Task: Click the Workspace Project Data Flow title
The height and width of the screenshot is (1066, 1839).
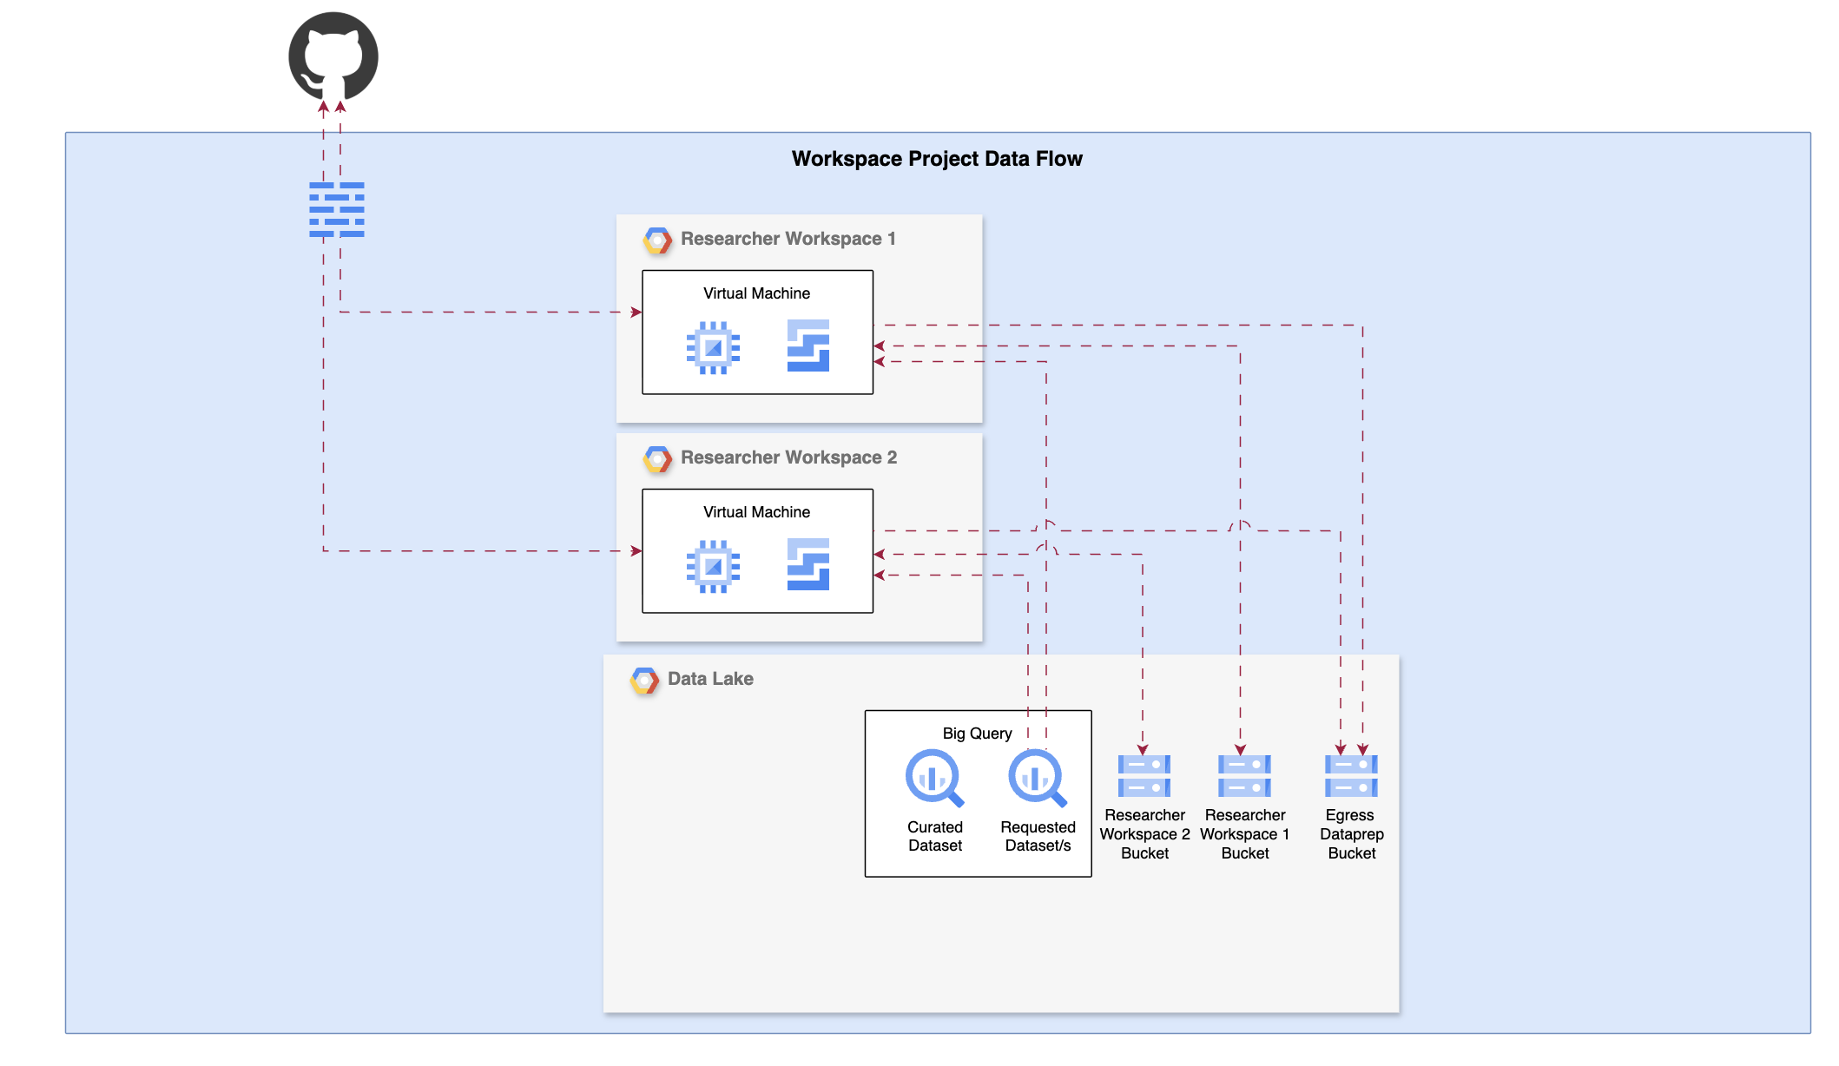Action: [x=937, y=159]
